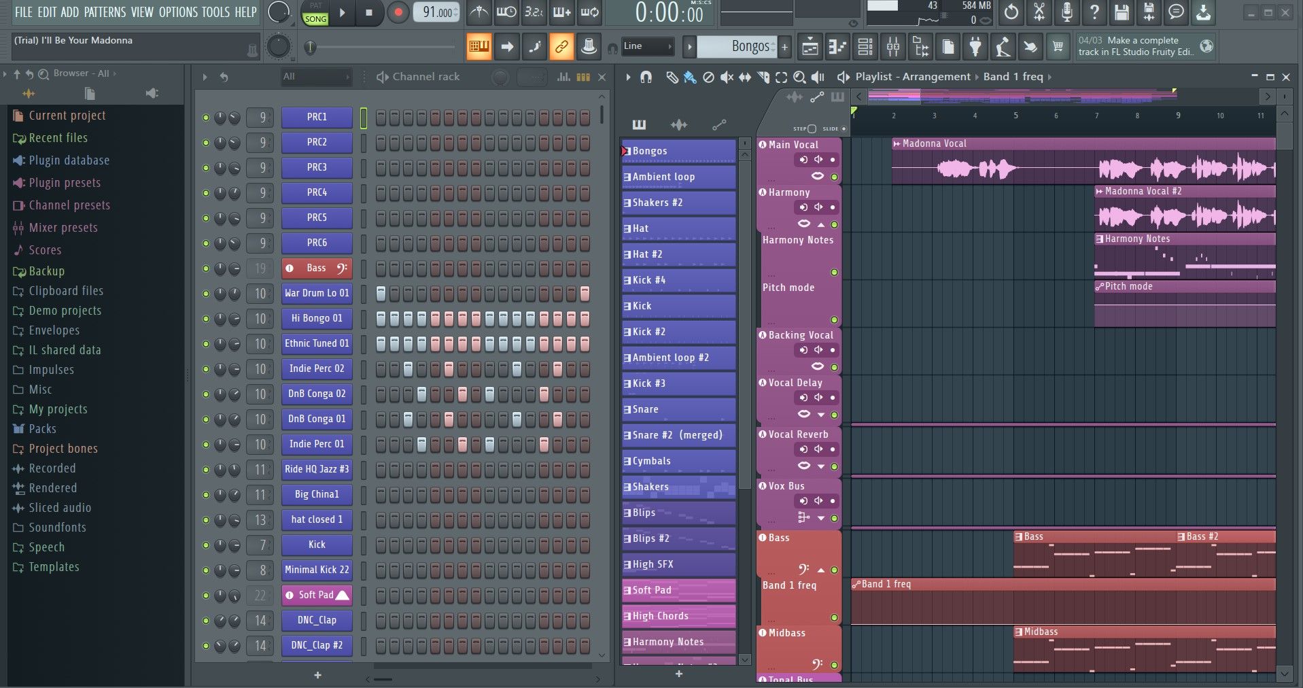1303x688 pixels.
Task: Open plugin picker plug icon
Action: (975, 47)
